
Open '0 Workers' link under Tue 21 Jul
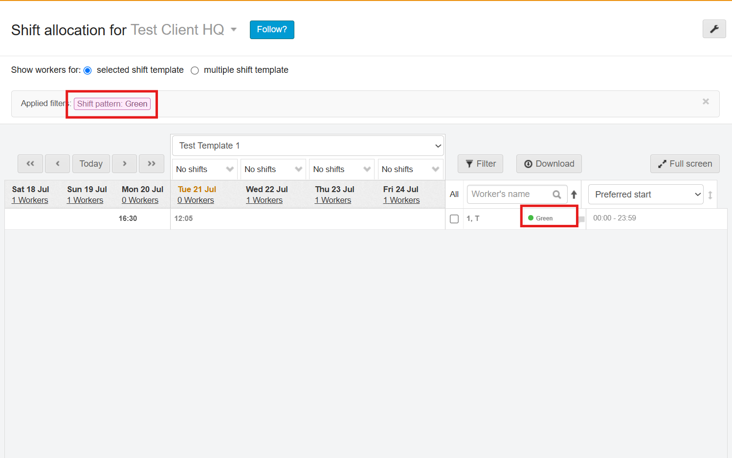pos(196,200)
